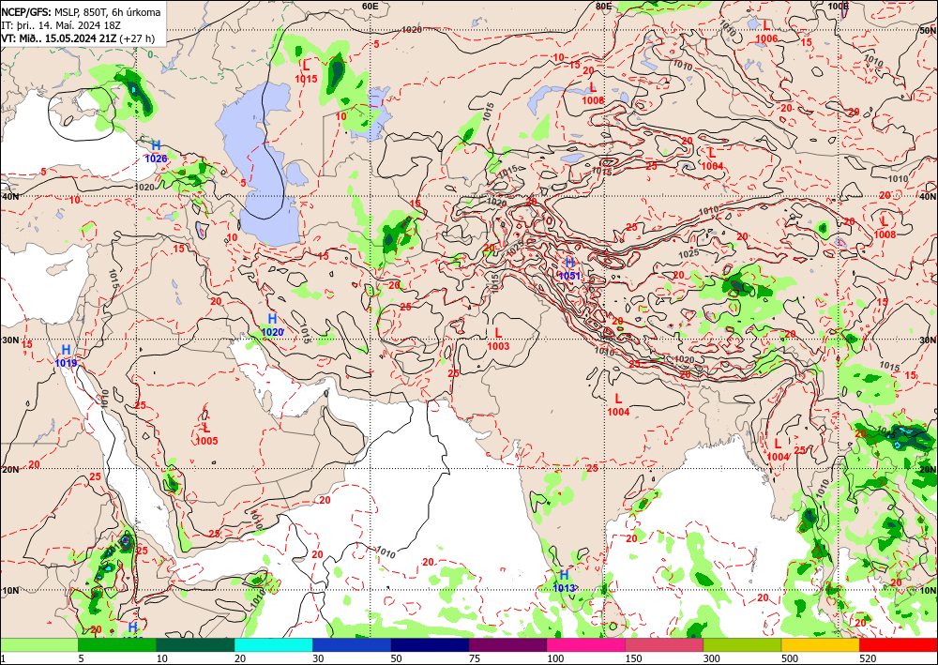Image resolution: width=938 pixels, height=665 pixels.
Task: Click the legend value 50
Action: point(397,659)
